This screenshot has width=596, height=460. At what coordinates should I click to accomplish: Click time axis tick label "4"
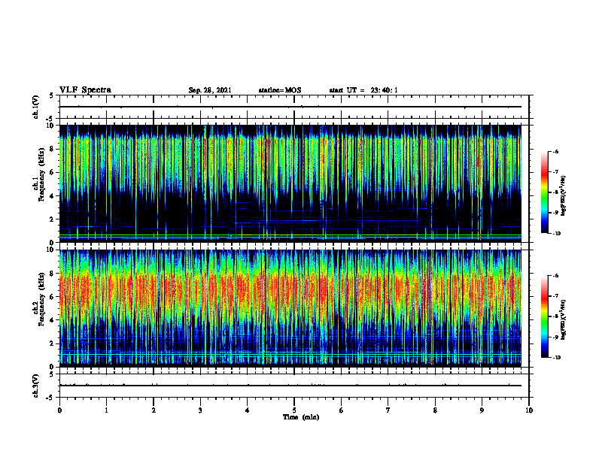[x=248, y=410]
